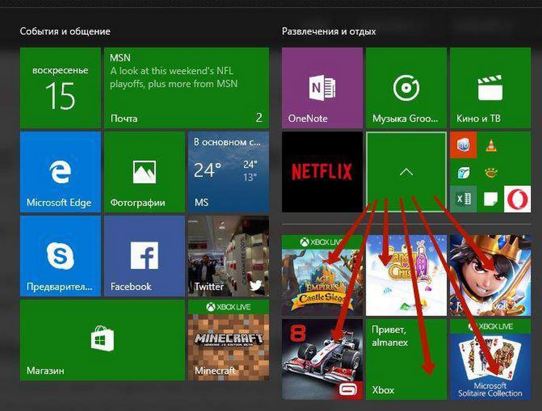Launch the Netflix tile
This screenshot has height=411, width=542.
tap(322, 172)
